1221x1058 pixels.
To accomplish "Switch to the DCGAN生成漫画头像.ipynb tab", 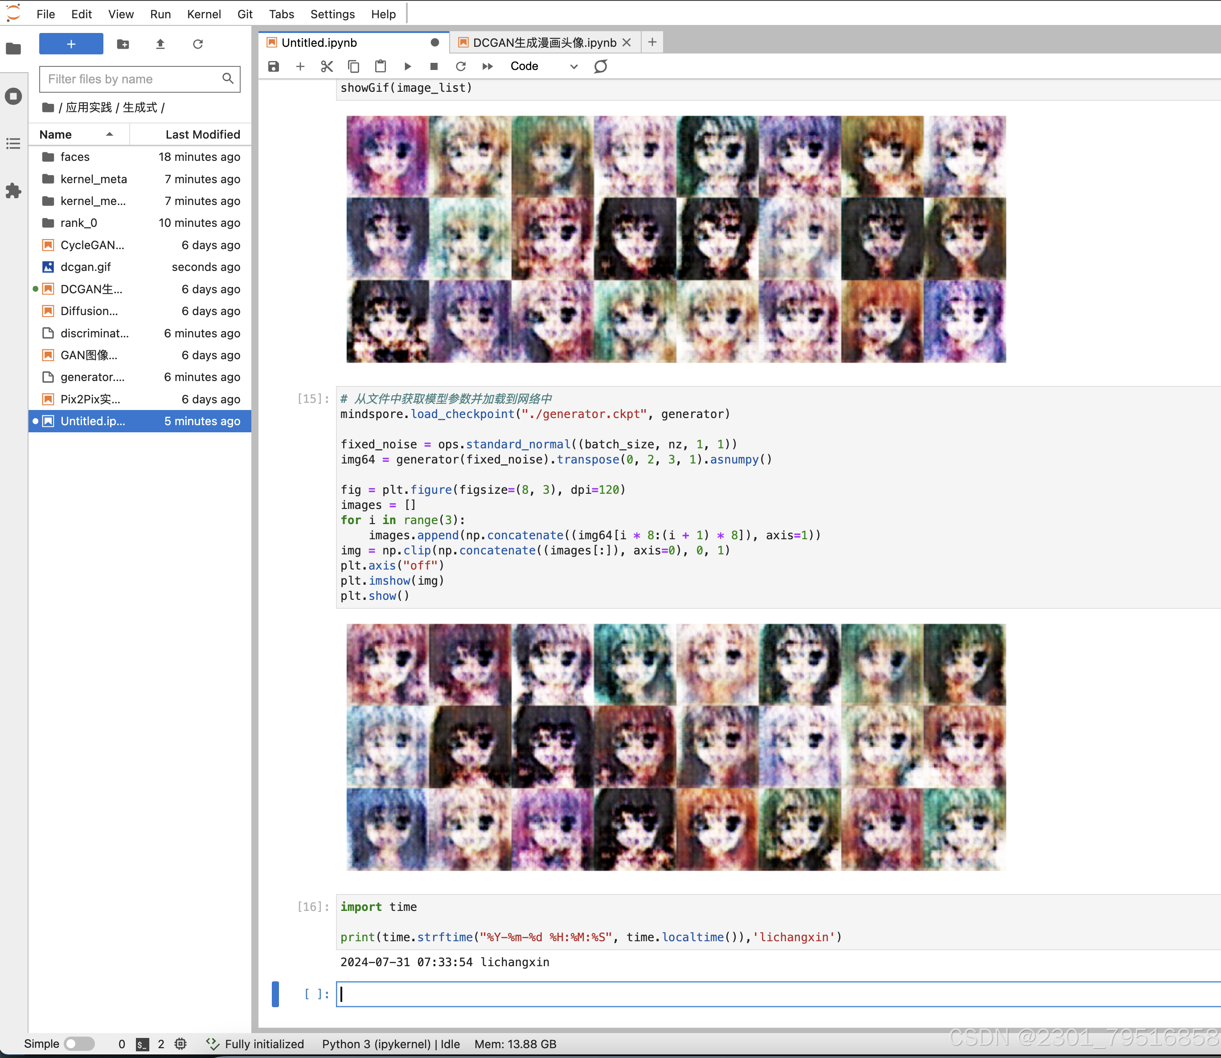I will coord(544,42).
